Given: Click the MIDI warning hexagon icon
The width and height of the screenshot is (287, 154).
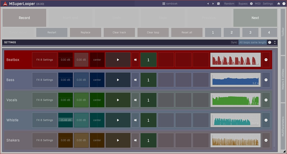Looking at the screenshot, I should [x=251, y=4].
